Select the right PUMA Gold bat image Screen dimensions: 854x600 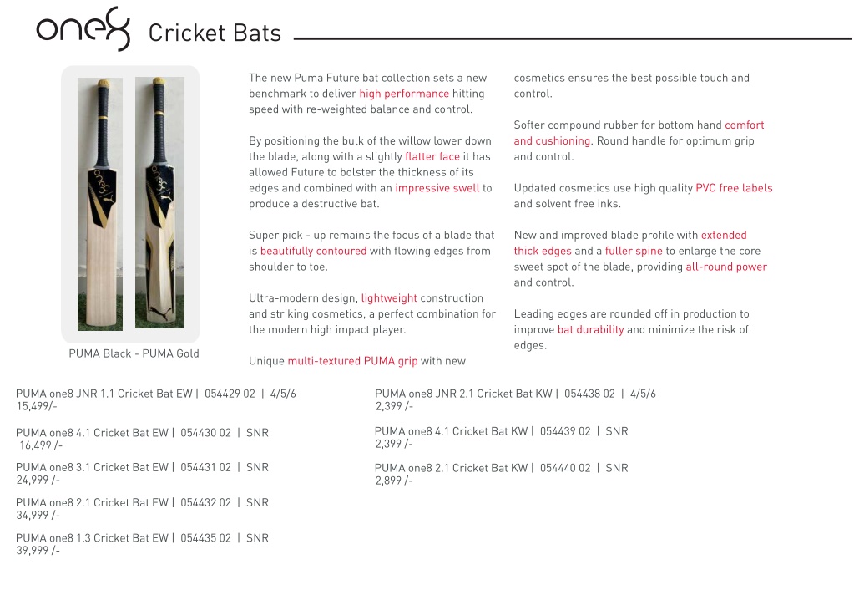[159, 202]
